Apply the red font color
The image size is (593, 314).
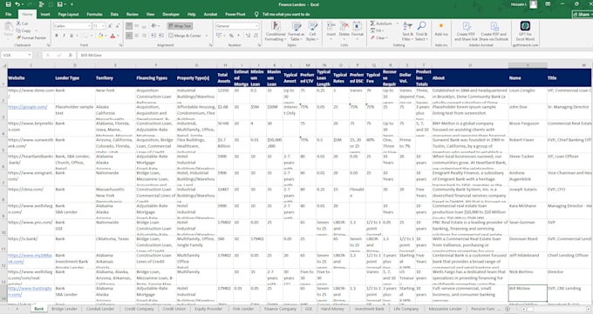112,36
